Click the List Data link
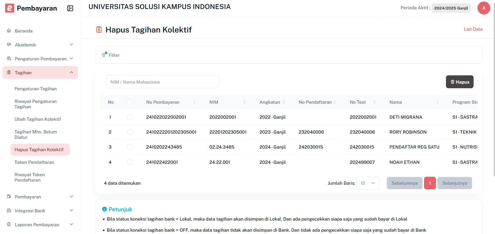Viewport: 495px width, 234px height. (473, 29)
